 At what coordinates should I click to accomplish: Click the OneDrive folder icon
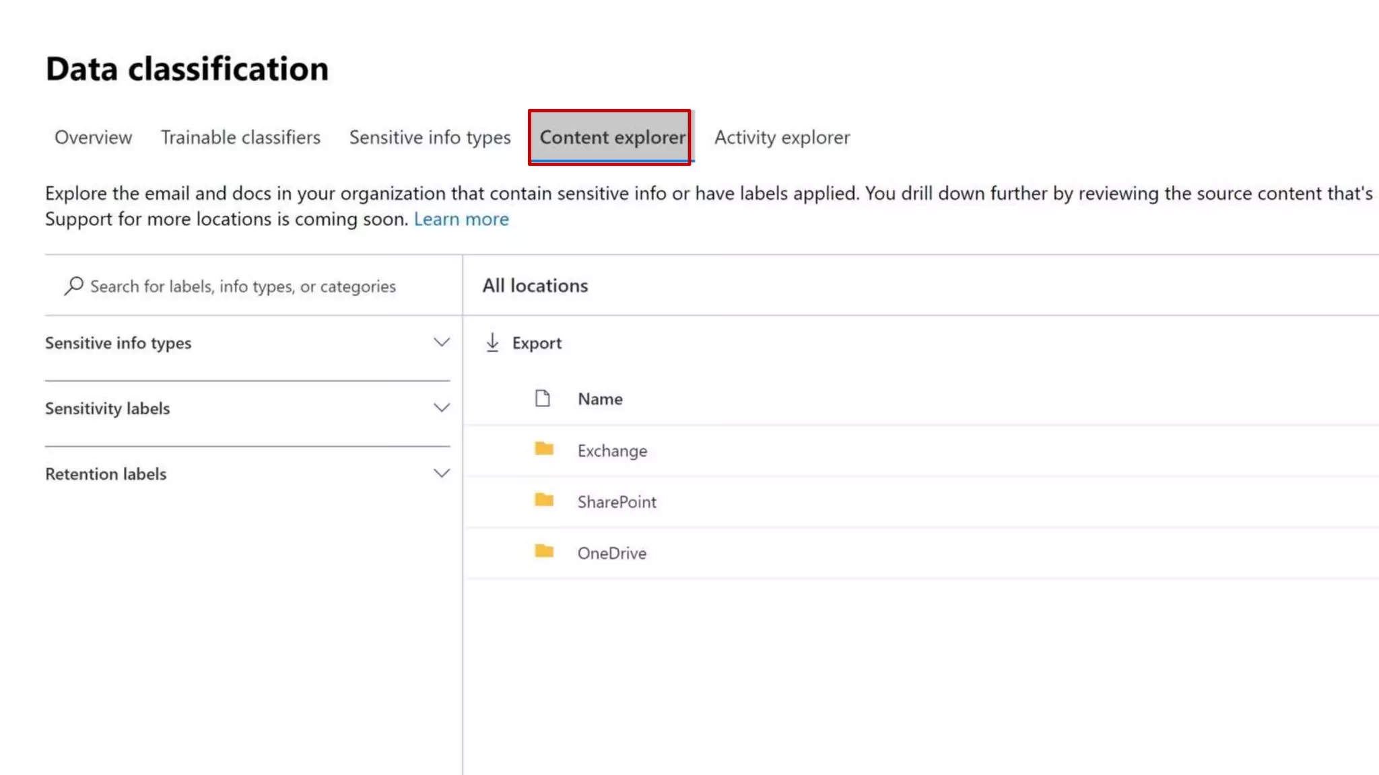tap(543, 552)
